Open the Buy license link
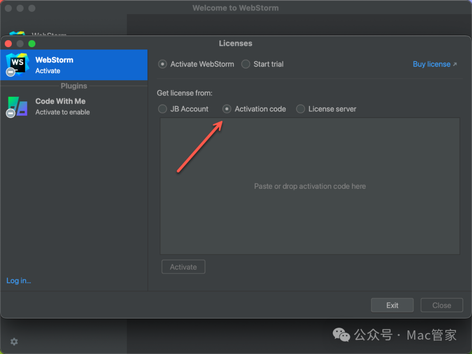Image resolution: width=472 pixels, height=354 pixels. (x=435, y=64)
